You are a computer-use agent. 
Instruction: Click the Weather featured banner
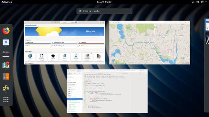65,32
